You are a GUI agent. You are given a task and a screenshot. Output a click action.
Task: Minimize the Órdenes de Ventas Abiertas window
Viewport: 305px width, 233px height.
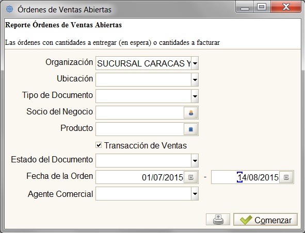(x=245, y=7)
